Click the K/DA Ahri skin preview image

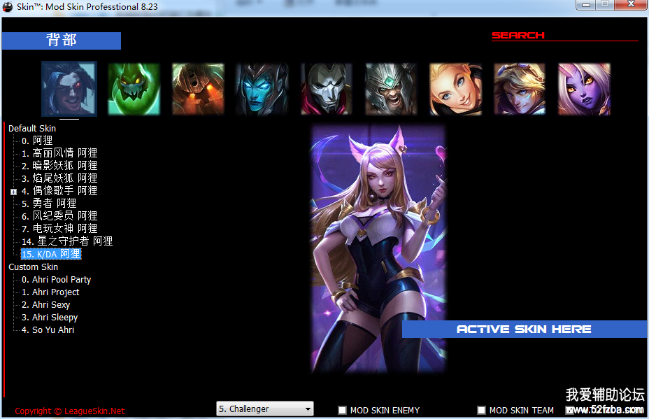pyautogui.click(x=378, y=249)
